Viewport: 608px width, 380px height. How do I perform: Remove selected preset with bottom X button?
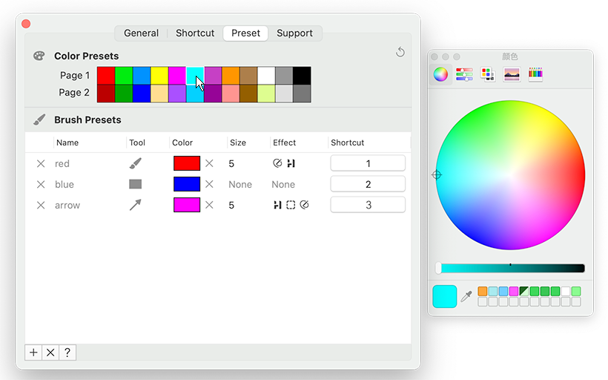click(x=50, y=353)
